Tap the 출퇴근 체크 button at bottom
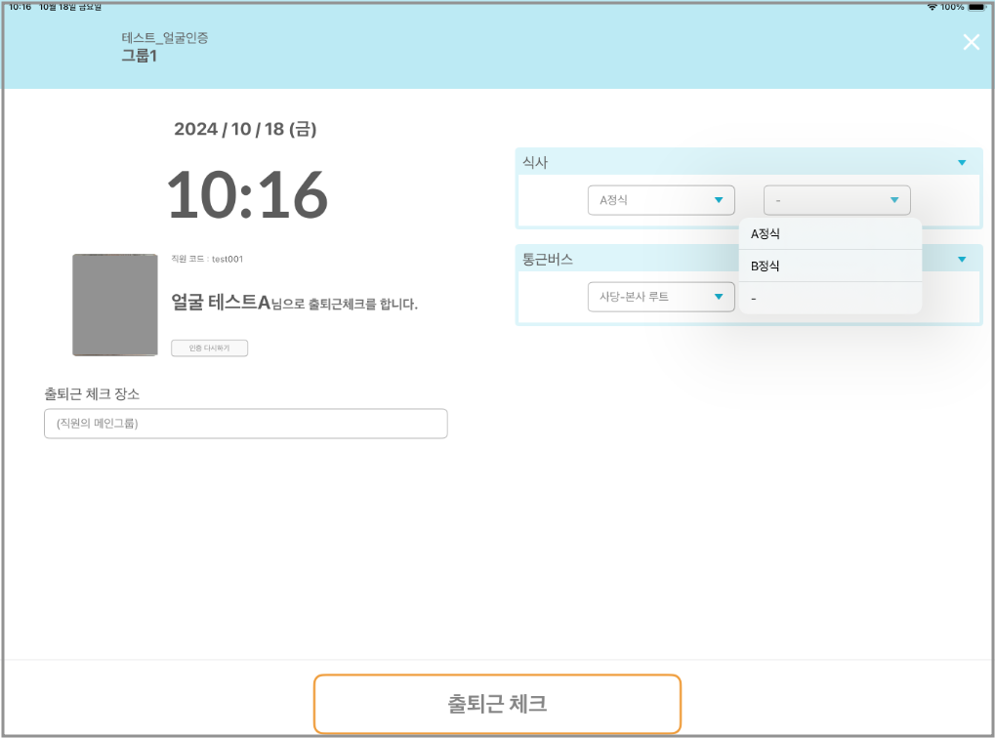995x738 pixels. click(x=497, y=703)
